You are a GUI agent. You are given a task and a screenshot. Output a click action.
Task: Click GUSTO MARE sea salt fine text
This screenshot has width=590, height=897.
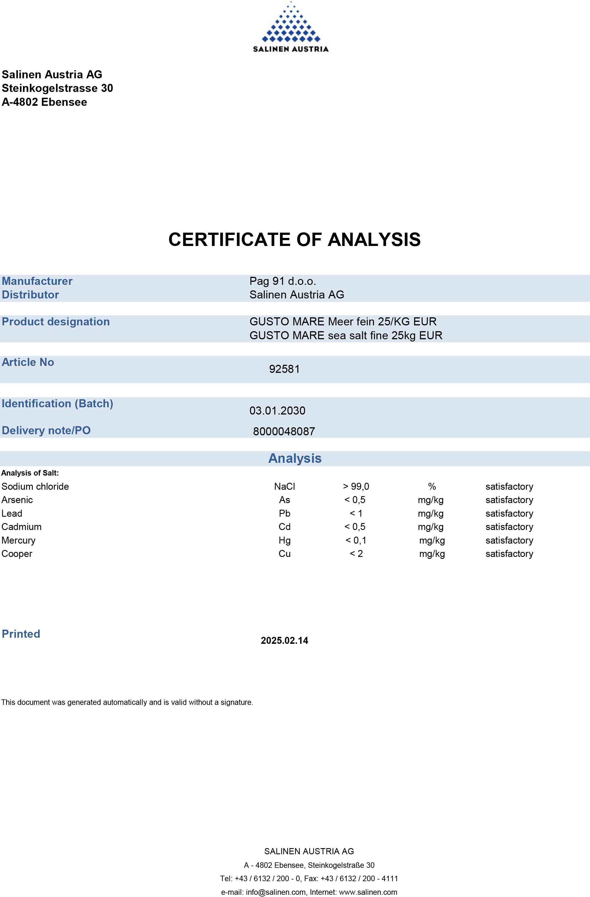click(346, 335)
